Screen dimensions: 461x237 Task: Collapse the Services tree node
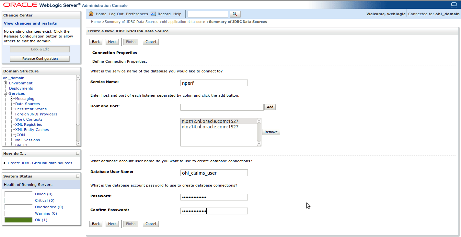6,93
